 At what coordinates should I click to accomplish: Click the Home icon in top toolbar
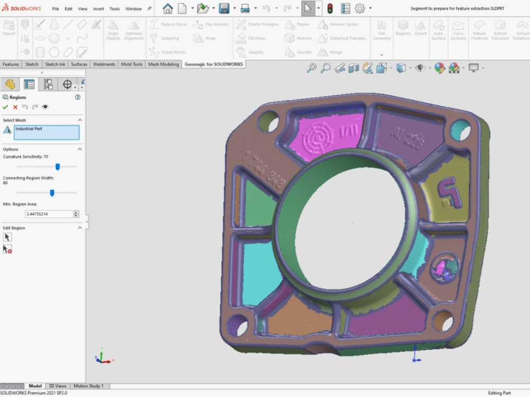(x=167, y=8)
